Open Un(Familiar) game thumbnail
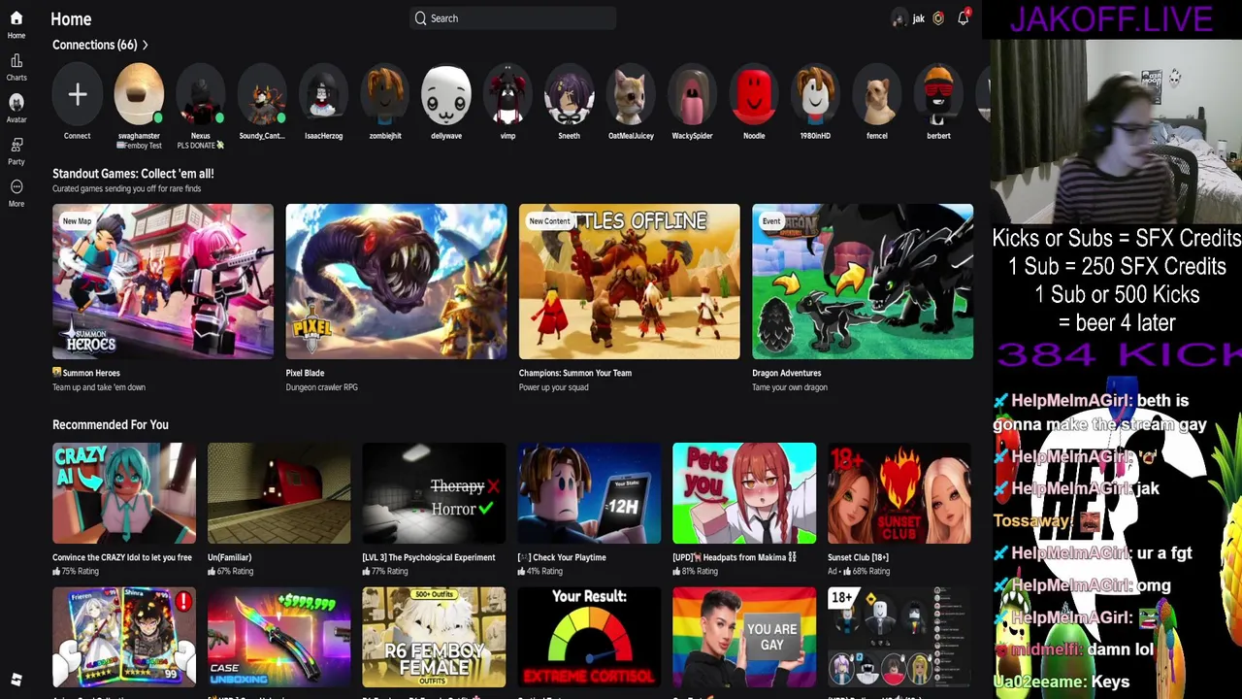 [x=279, y=493]
